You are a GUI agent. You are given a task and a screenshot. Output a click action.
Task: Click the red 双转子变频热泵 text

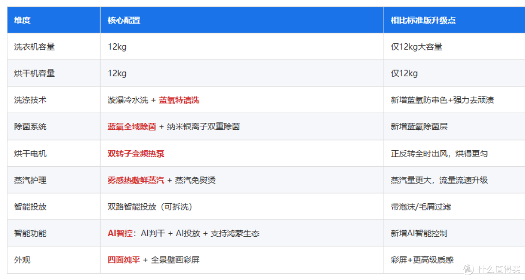[x=136, y=154]
